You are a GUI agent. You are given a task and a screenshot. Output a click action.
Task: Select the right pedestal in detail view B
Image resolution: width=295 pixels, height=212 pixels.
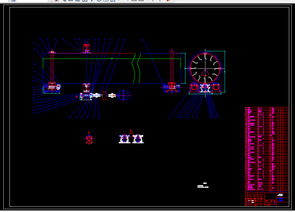click(138, 139)
